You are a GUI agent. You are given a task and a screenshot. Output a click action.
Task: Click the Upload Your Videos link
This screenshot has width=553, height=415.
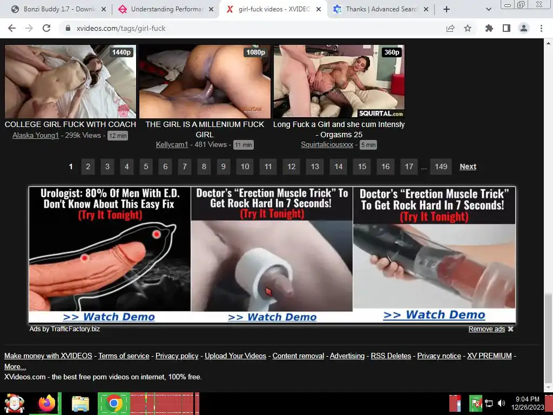click(235, 356)
